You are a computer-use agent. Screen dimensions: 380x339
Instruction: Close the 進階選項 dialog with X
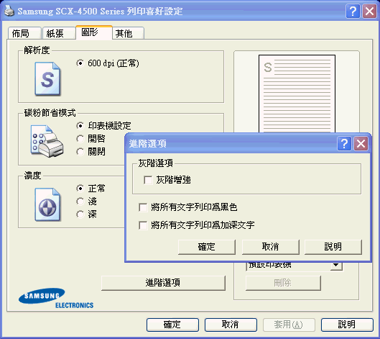[361, 143]
